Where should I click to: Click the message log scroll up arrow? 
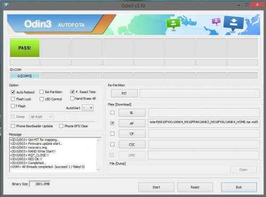(x=98, y=140)
